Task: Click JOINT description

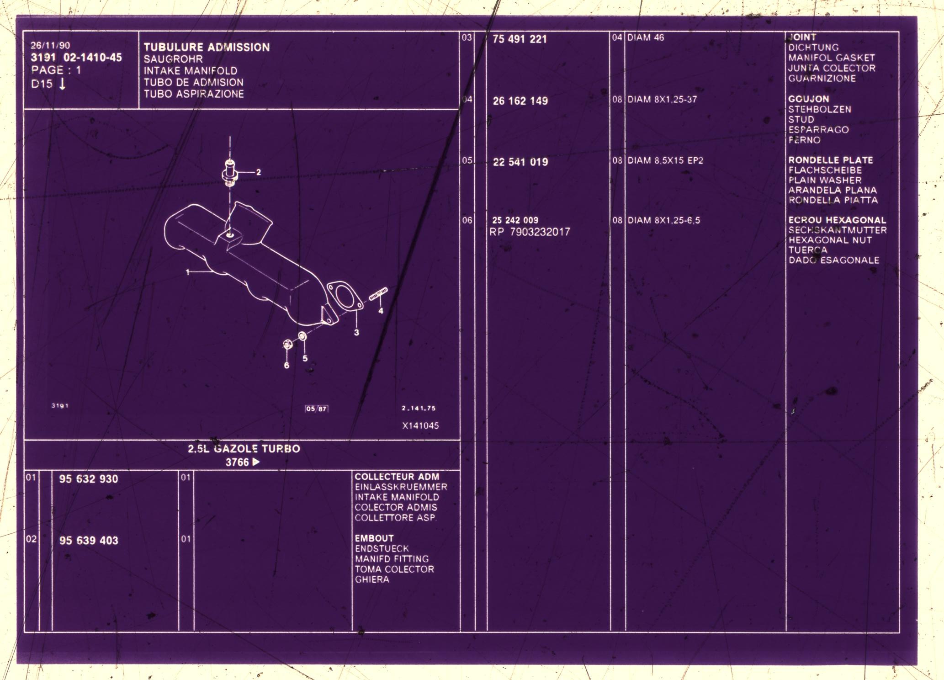Action: click(802, 37)
